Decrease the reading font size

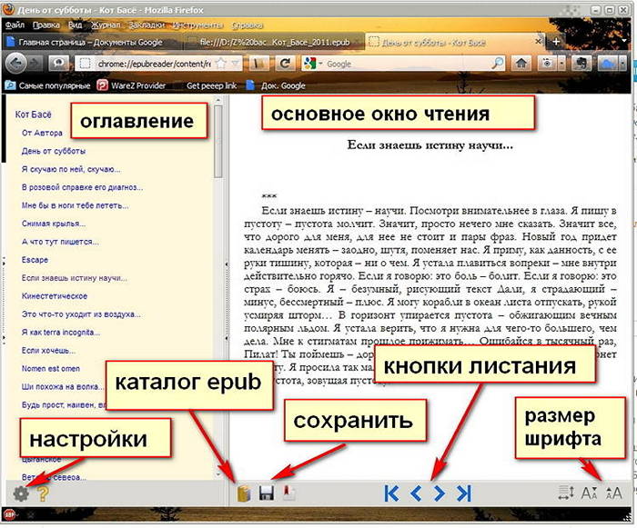[590, 493]
